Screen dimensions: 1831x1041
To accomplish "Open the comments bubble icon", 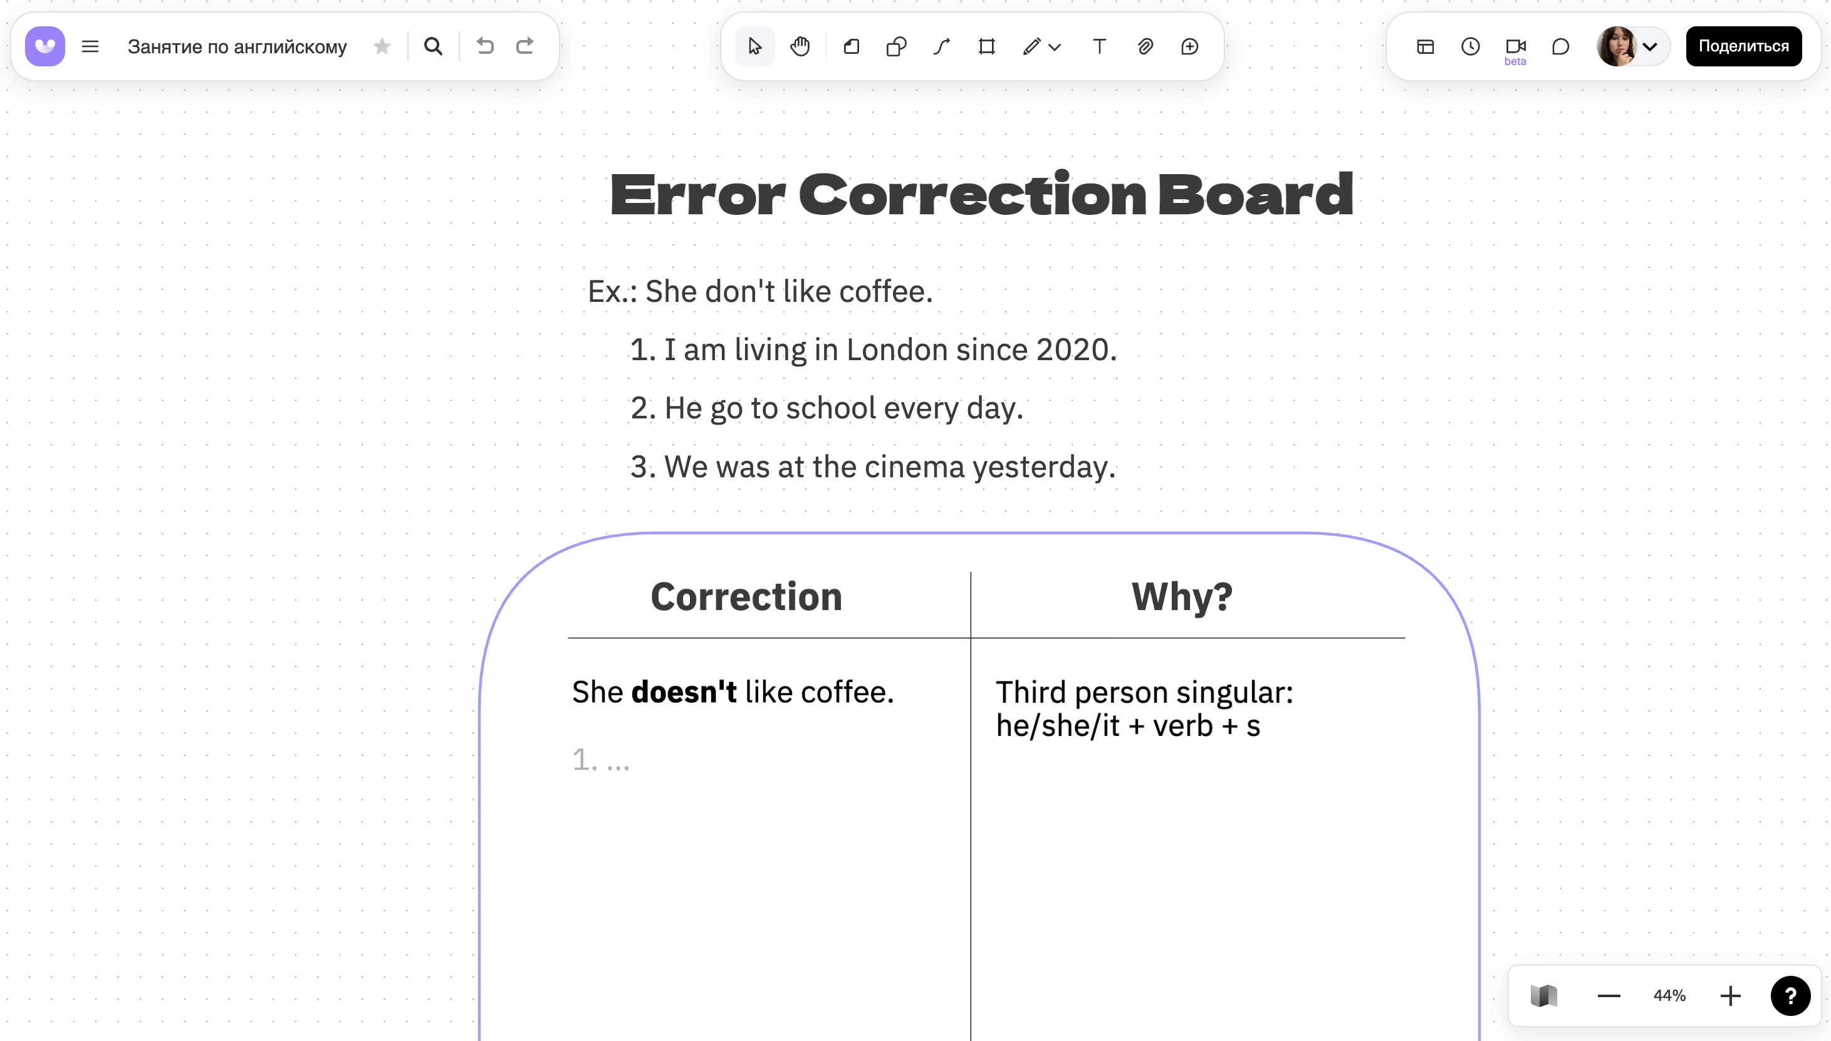I will coord(1561,46).
